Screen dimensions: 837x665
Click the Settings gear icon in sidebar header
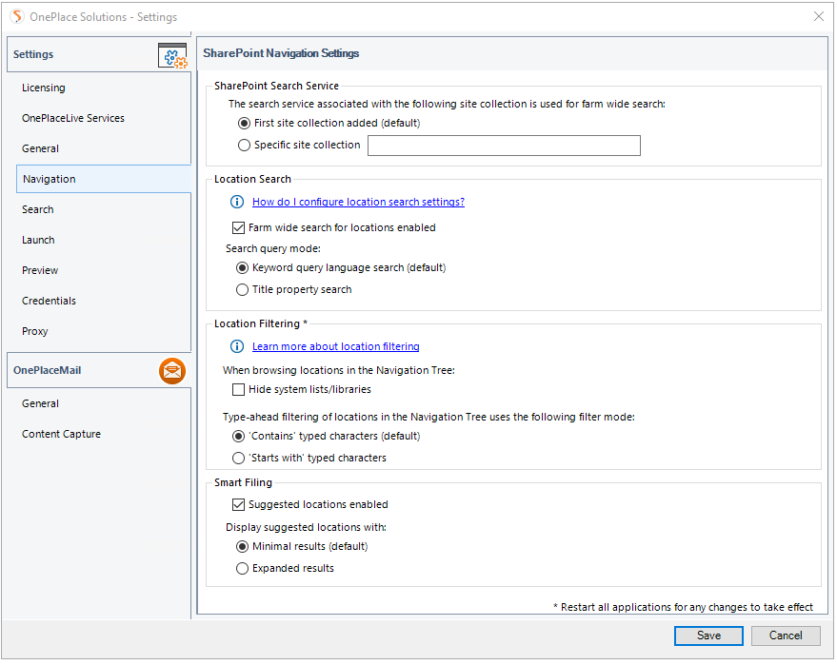click(172, 55)
